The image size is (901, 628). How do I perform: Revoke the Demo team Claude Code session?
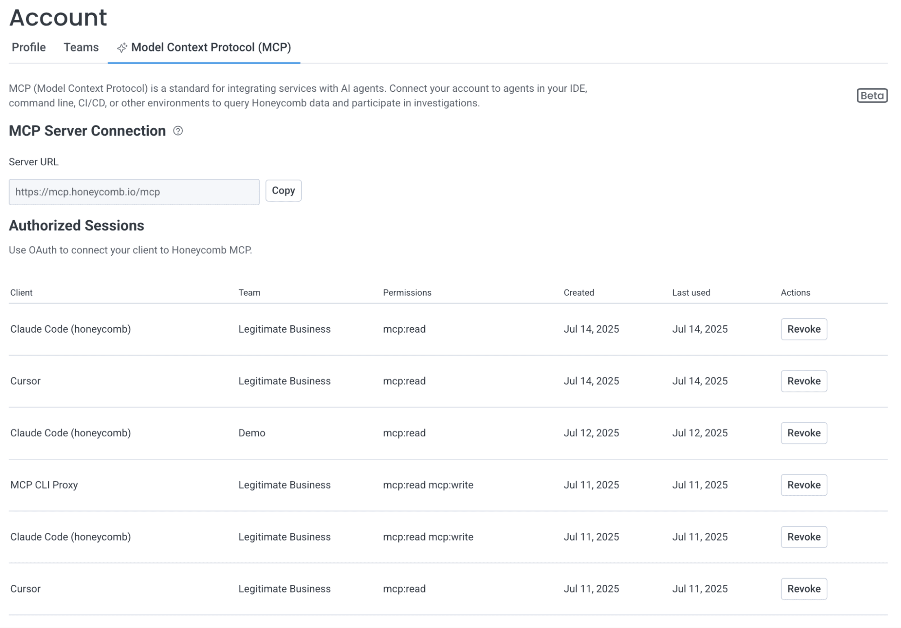click(803, 433)
